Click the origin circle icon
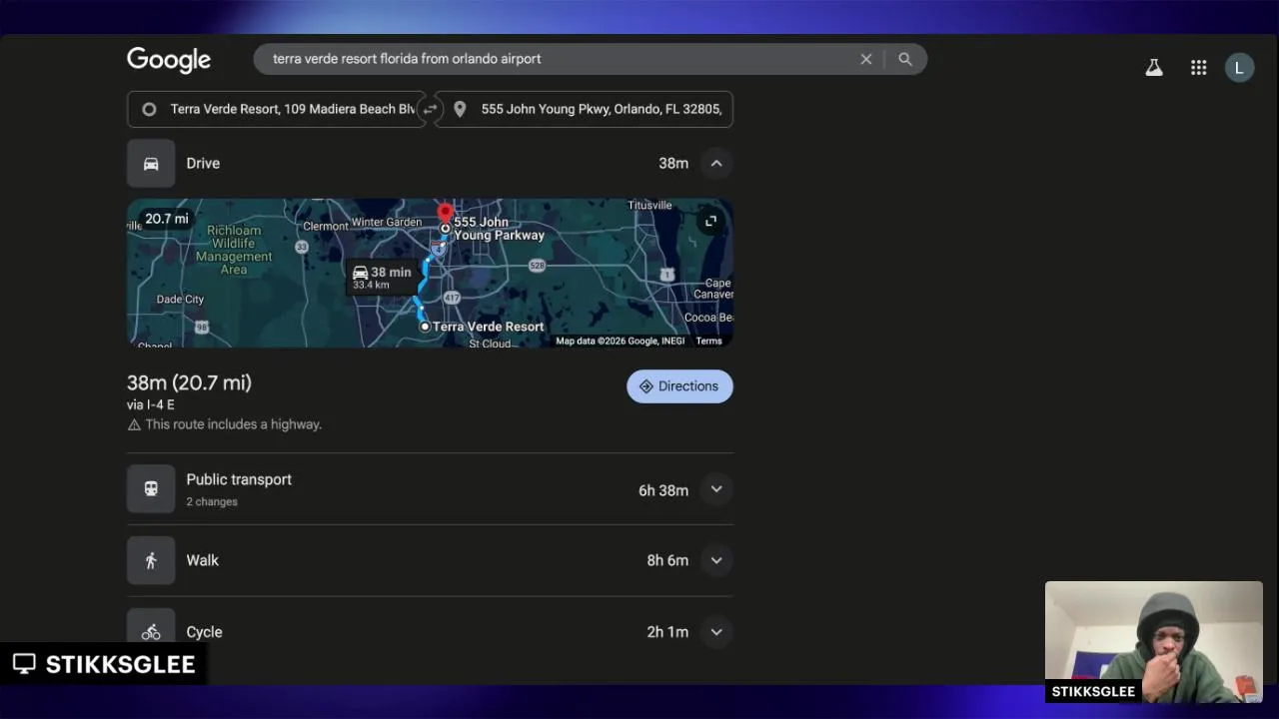1279x719 pixels. coord(149,109)
